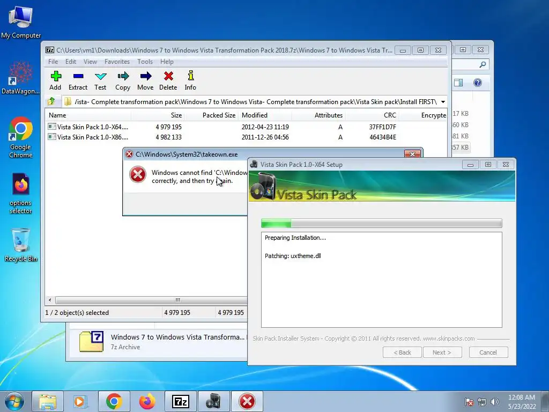Click the Copy toolbar icon

point(123,80)
